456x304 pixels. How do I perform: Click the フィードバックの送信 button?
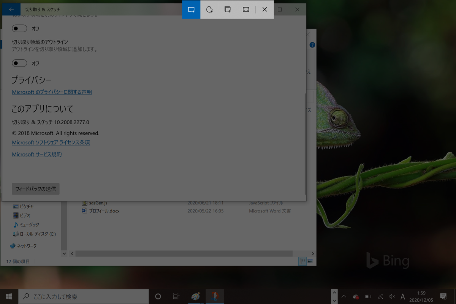point(36,189)
